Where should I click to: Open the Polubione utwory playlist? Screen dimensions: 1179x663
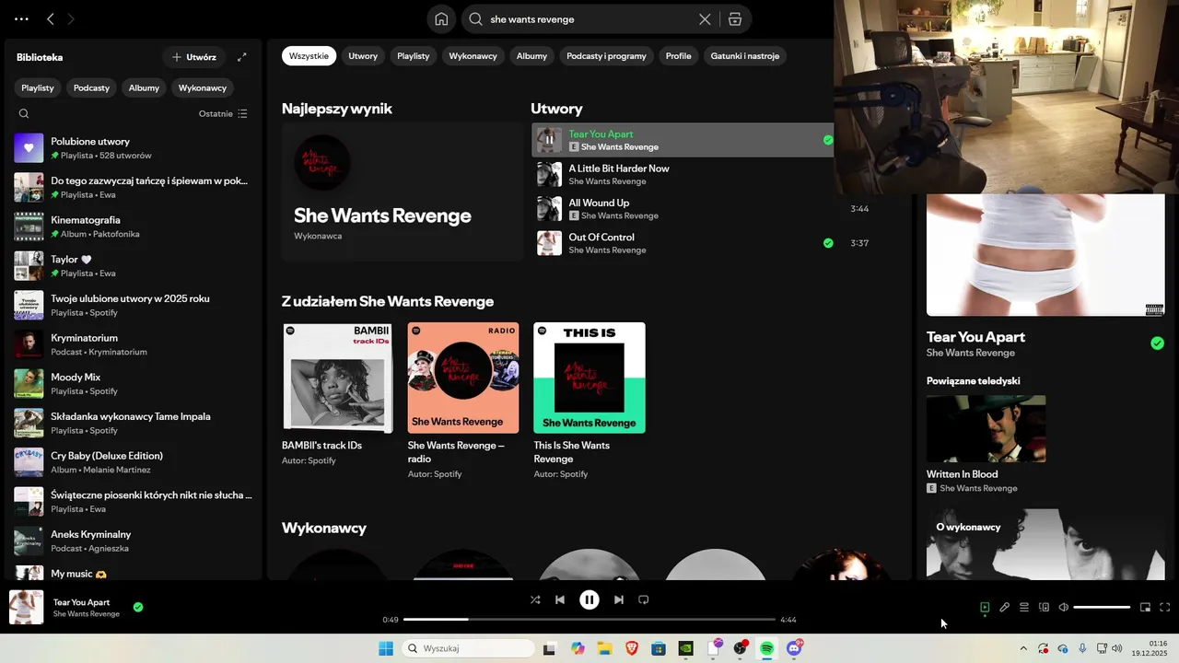[134, 148]
